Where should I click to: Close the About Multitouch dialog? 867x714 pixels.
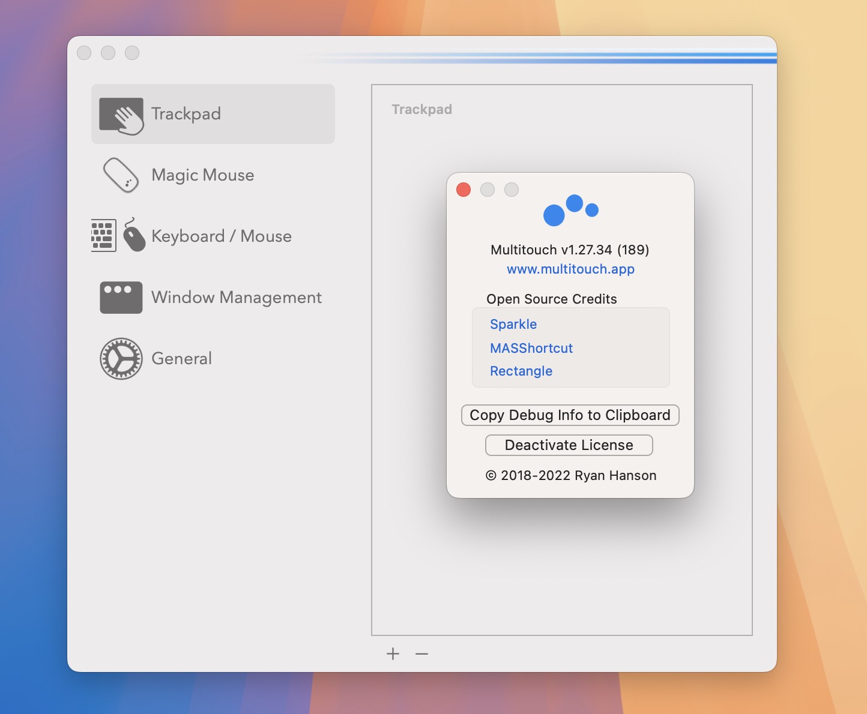tap(464, 190)
